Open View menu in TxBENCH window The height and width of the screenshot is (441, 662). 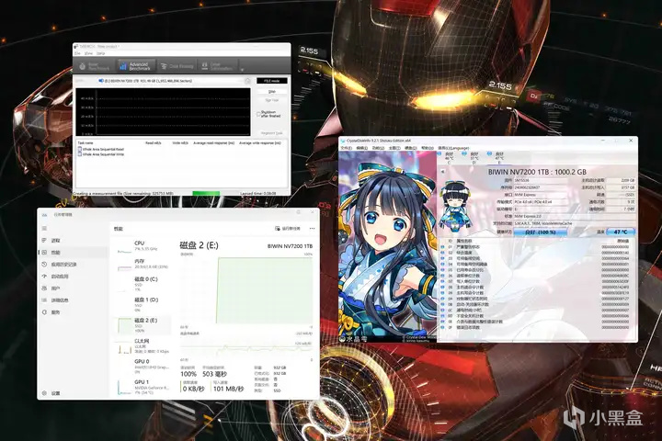point(88,53)
